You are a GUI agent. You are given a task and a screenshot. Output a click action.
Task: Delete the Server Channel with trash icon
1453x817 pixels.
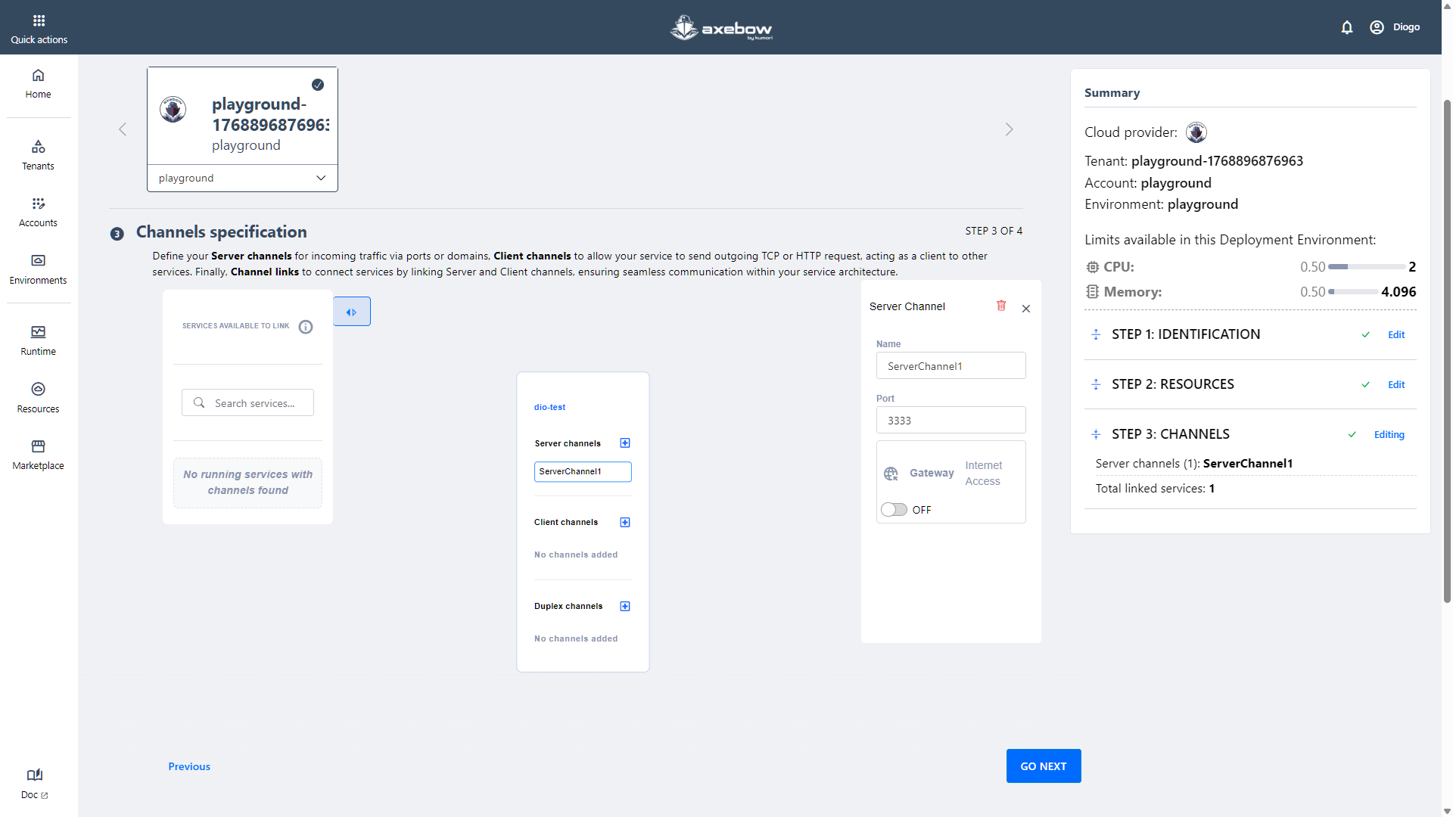[x=1001, y=306]
